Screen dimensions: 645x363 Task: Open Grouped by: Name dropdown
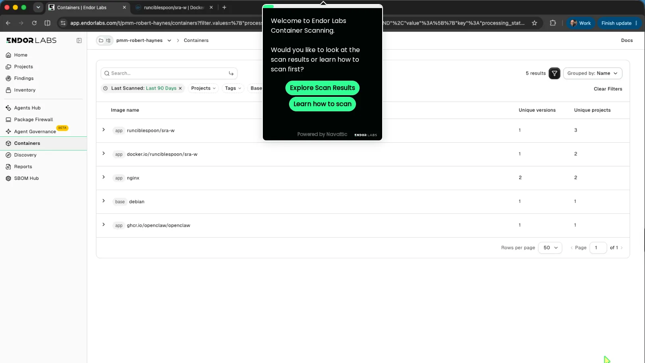coord(593,73)
